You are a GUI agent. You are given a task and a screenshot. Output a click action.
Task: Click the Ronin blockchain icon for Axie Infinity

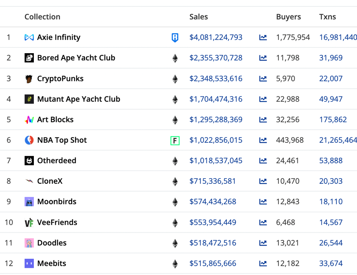click(x=175, y=38)
